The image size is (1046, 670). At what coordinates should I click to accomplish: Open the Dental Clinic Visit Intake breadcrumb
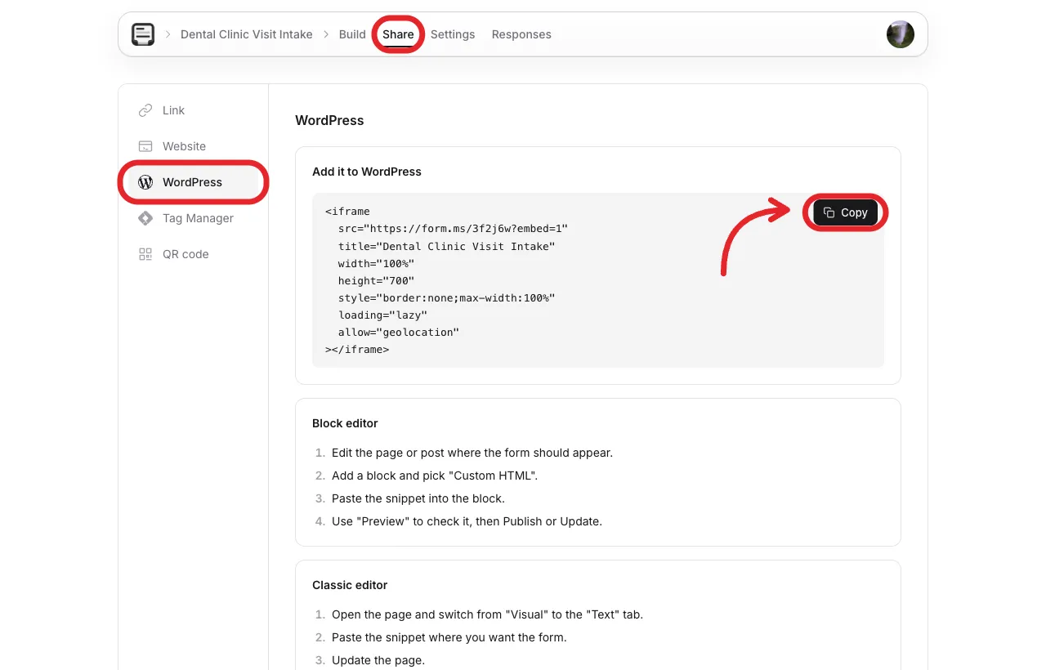(x=247, y=34)
